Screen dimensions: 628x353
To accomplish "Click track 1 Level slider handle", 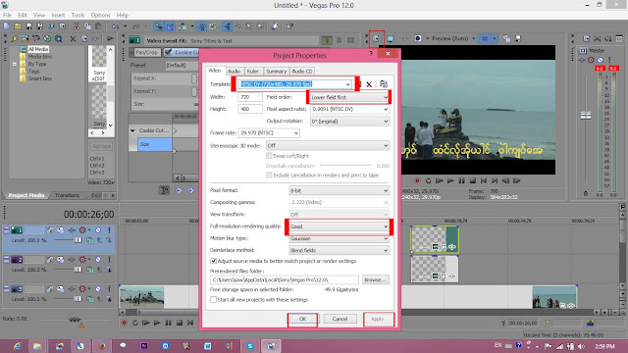I will click(78, 240).
